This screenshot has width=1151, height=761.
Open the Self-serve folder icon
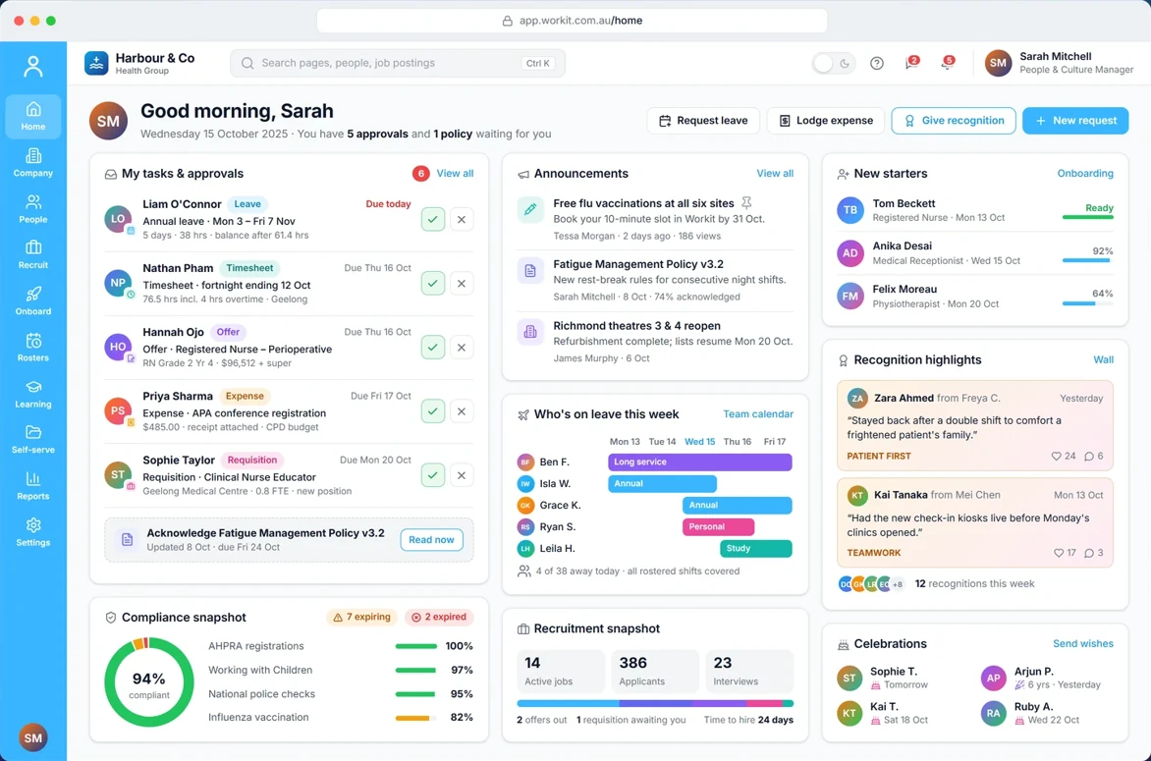[33, 440]
